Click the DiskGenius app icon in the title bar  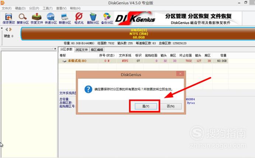pos(2,3)
